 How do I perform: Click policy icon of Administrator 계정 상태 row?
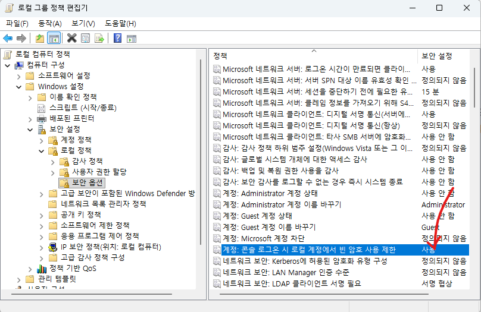pyautogui.click(x=217, y=194)
